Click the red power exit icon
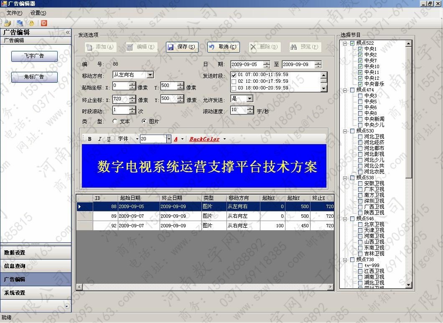This screenshot has width=443, height=323. coord(43,23)
